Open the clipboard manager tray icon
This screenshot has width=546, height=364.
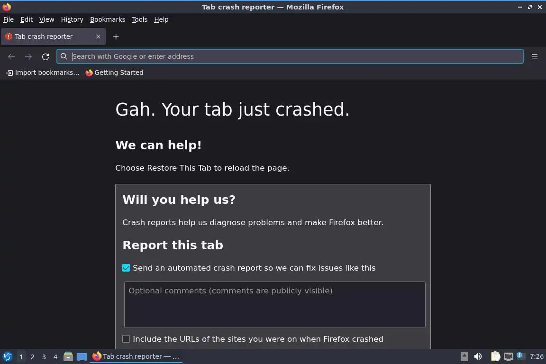(495, 356)
